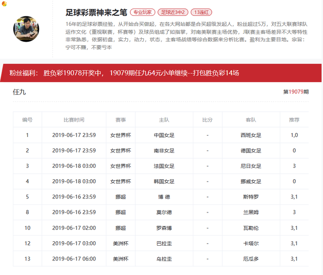Click the 编号 column header
Image resolution: width=323 pixels, height=275 pixels.
[x=27, y=120]
